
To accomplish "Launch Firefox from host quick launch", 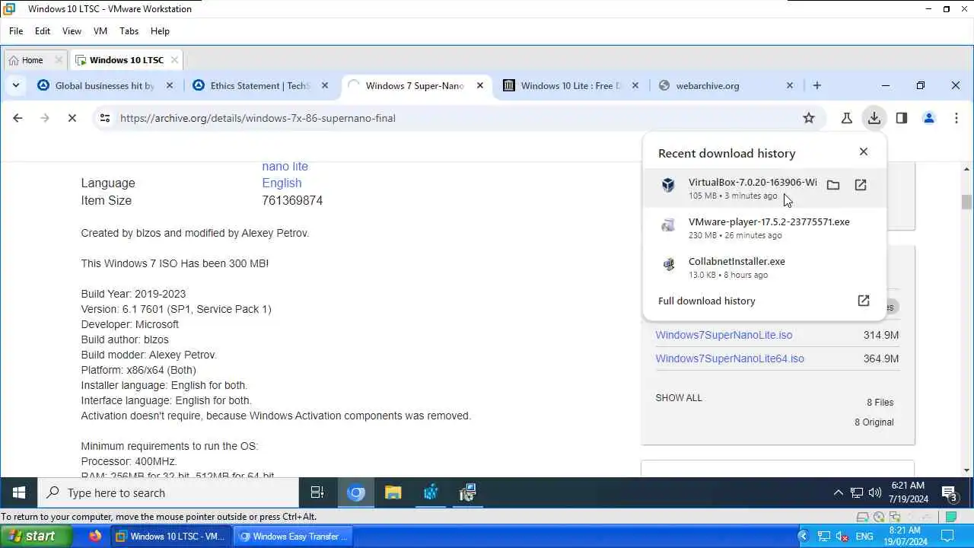I will (x=95, y=537).
